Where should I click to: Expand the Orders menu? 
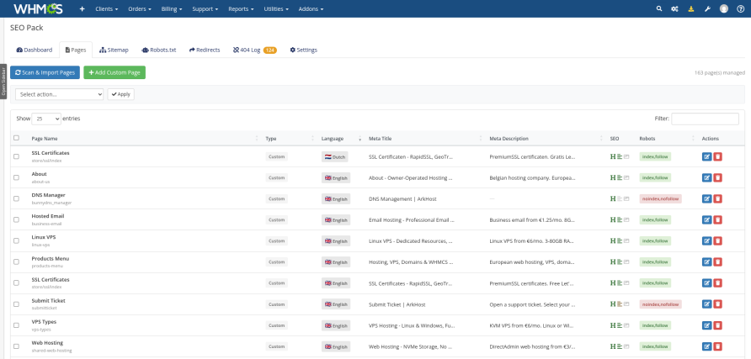(140, 8)
